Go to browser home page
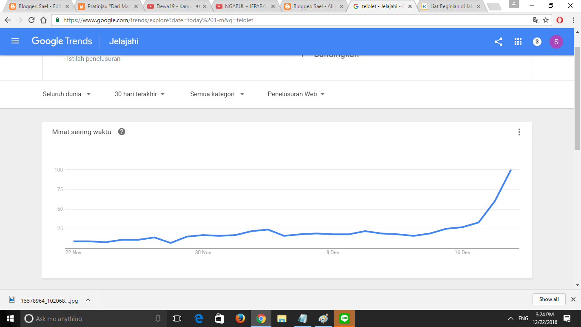Viewport: 581px width, 327px height. (43, 20)
